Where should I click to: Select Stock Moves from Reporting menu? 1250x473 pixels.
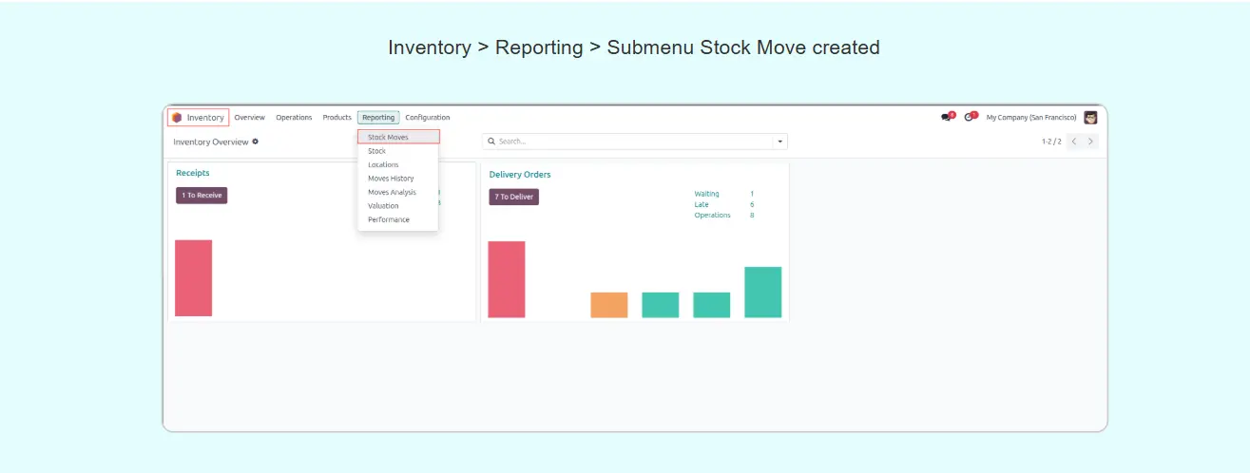388,138
